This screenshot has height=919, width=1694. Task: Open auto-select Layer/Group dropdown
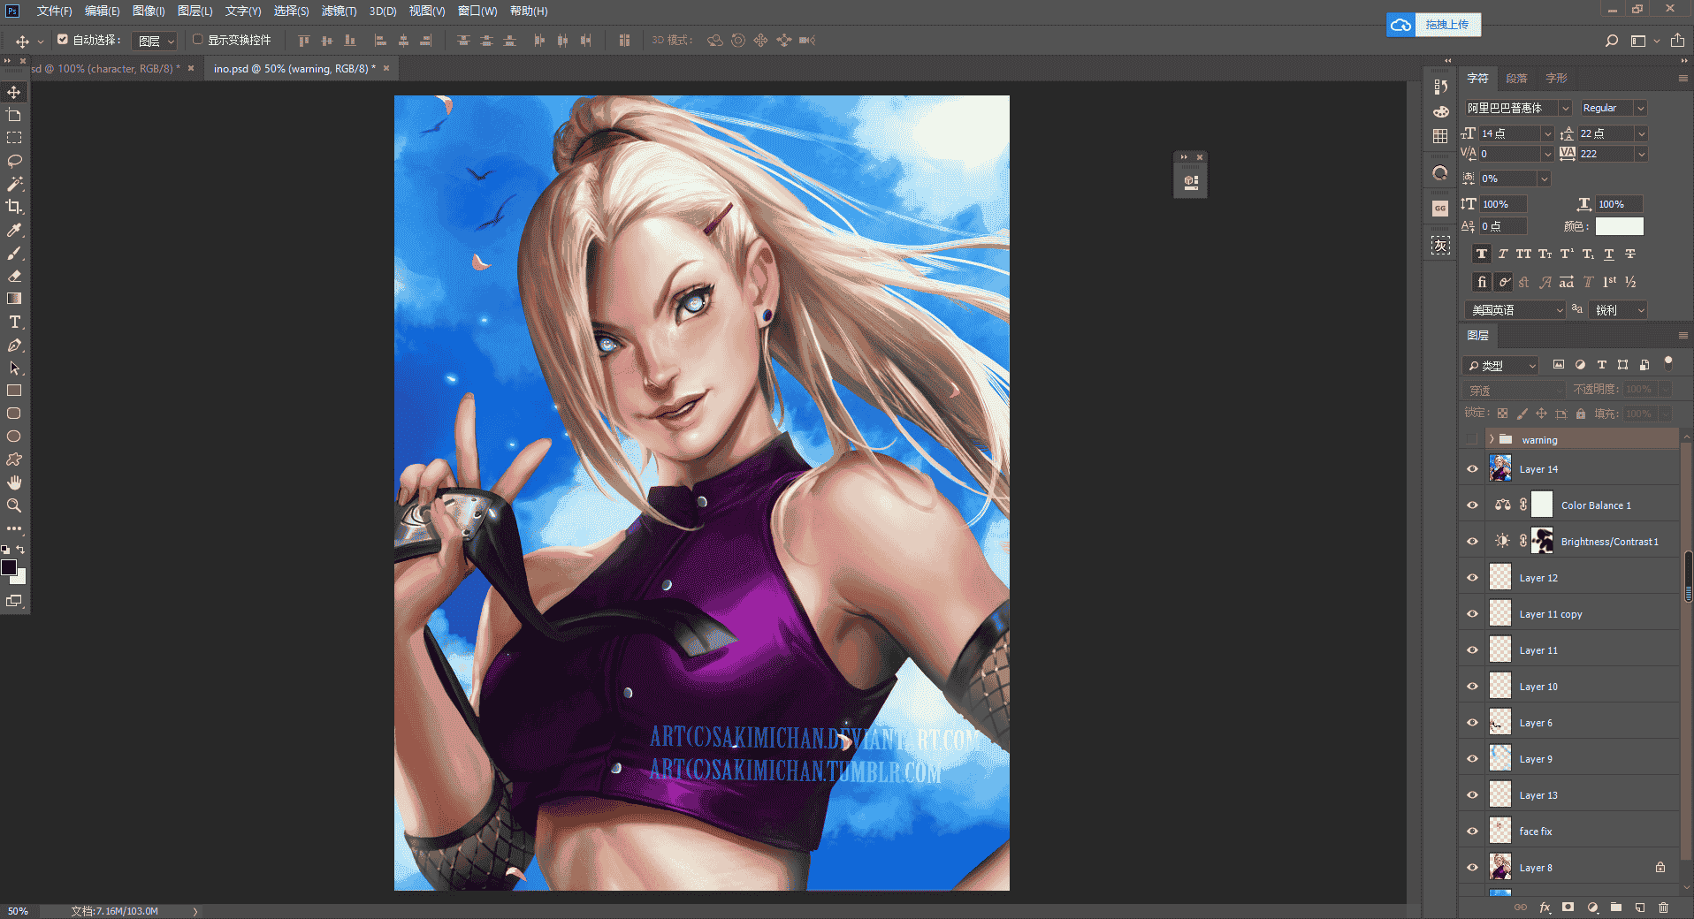coord(155,41)
